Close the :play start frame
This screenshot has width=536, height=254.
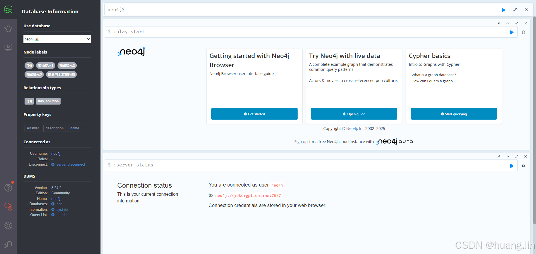point(526,23)
